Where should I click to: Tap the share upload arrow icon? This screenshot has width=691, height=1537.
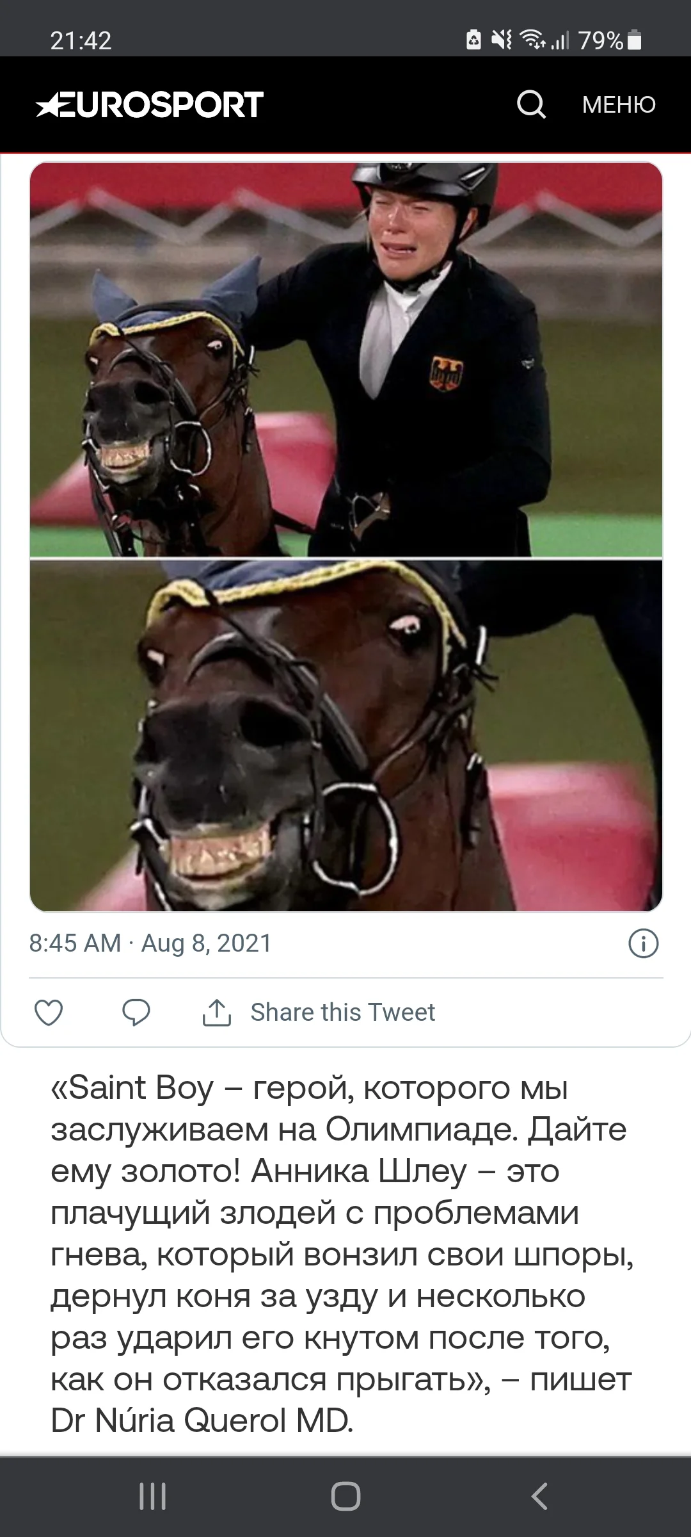click(217, 1012)
